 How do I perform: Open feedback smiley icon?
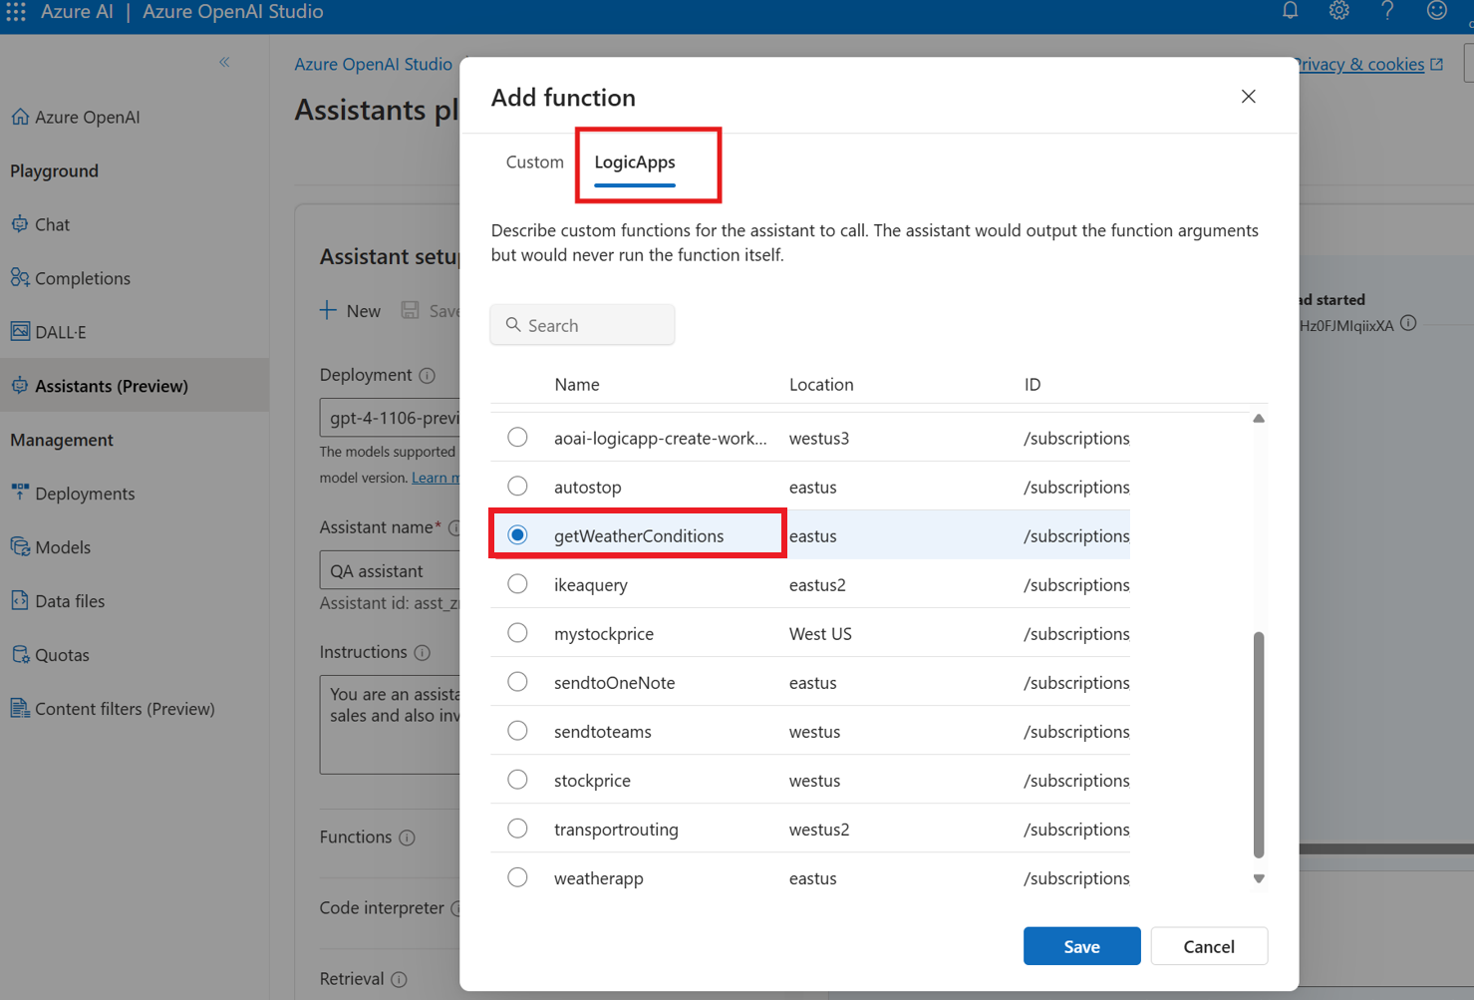[1436, 11]
